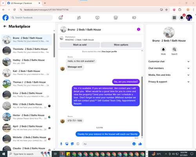Click the 'Hello, is this still available?' message
The image size is (196, 157).
tap(81, 61)
